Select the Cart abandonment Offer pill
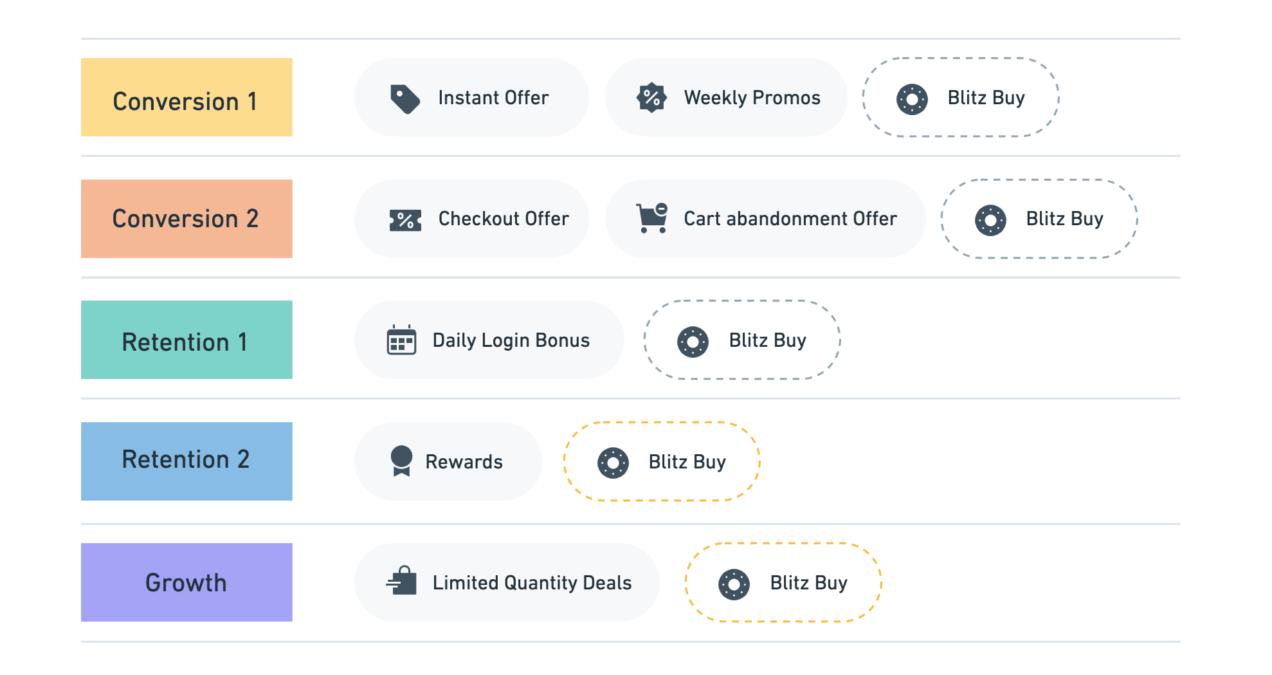 pos(765,219)
